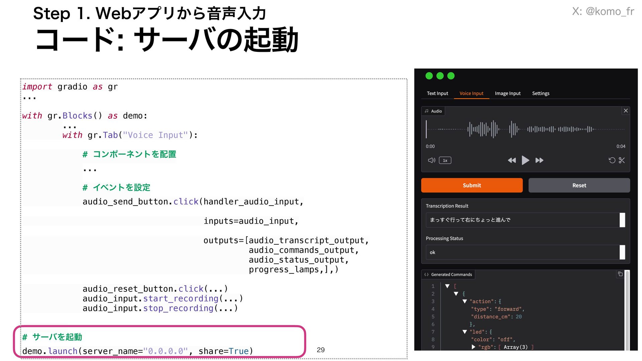Switch to the Text Input tab
The height and width of the screenshot is (361, 642).
[437, 93]
